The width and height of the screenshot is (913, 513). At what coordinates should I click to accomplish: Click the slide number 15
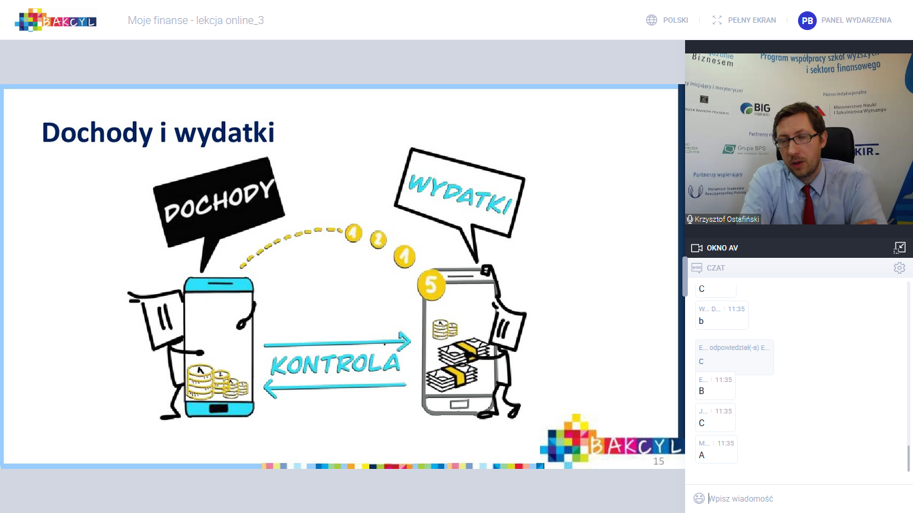click(x=658, y=461)
